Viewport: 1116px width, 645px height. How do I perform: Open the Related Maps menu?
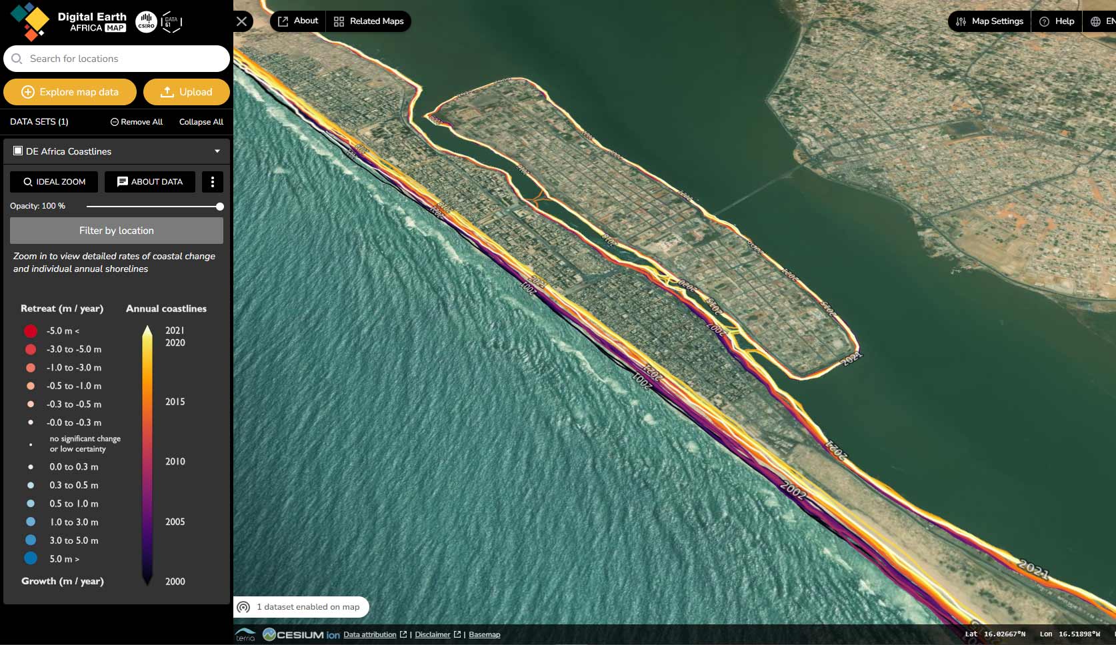coord(369,21)
